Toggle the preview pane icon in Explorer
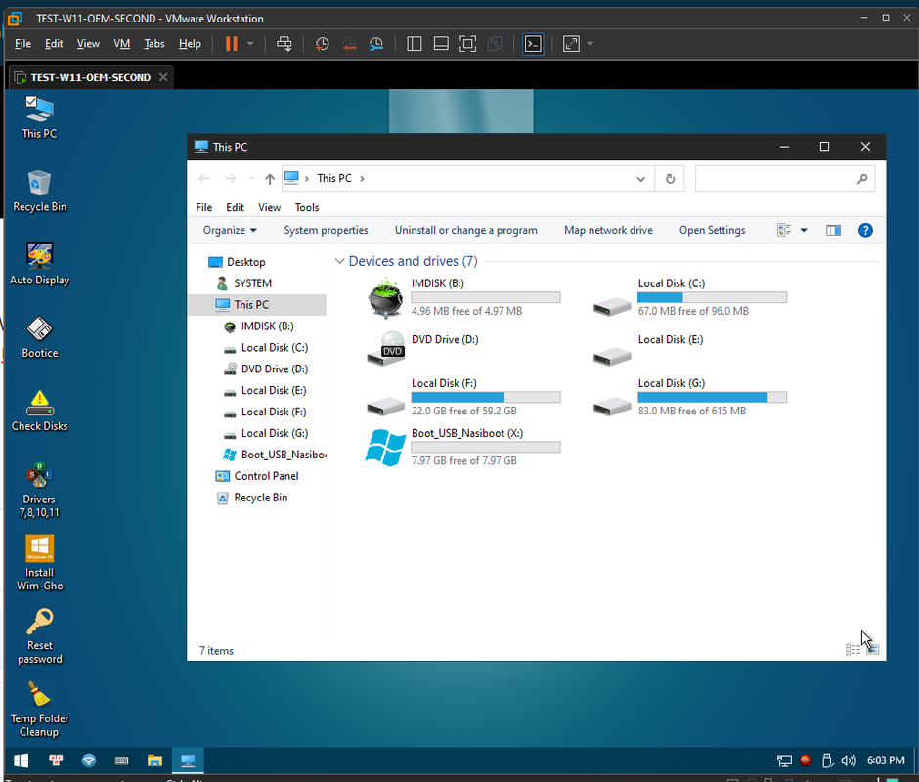Viewport: 919px width, 782px height. [833, 231]
